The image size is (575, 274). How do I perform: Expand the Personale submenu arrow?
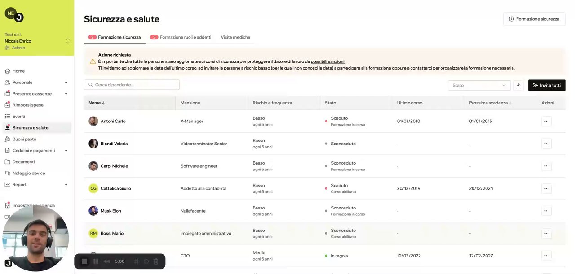[x=66, y=83]
